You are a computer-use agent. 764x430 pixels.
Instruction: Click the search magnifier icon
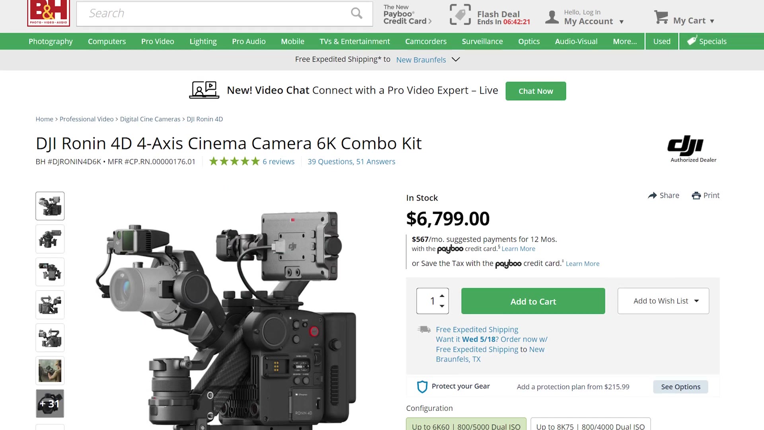point(357,14)
